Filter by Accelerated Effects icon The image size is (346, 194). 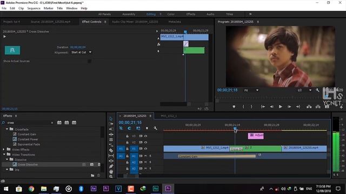(x=59, y=122)
